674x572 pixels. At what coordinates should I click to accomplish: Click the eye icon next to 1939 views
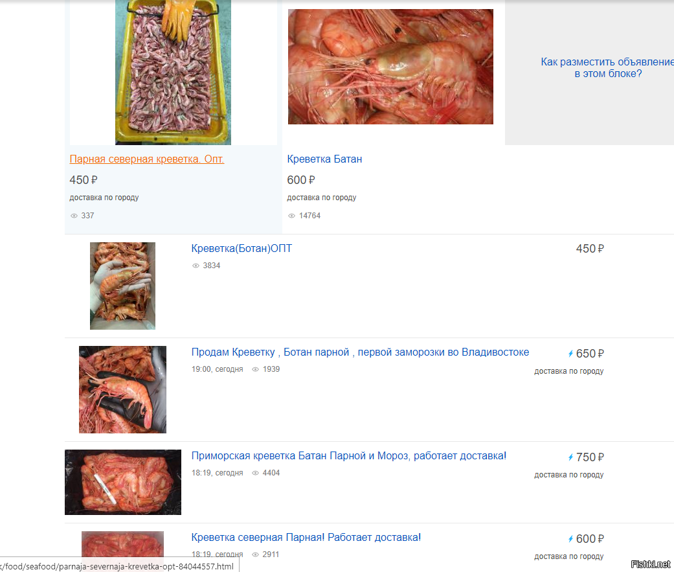click(x=255, y=369)
